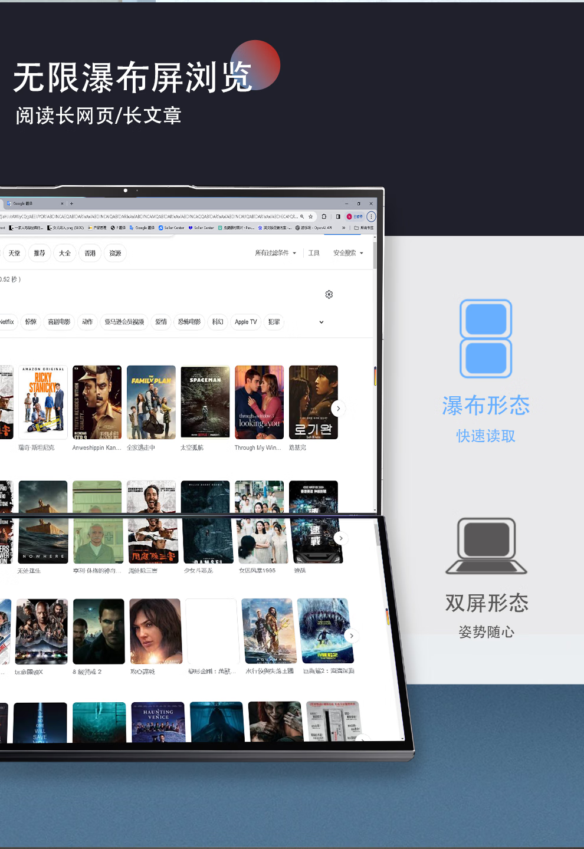The width and height of the screenshot is (584, 849).
Task: Open a new tab with the plus icon
Action: tap(71, 203)
